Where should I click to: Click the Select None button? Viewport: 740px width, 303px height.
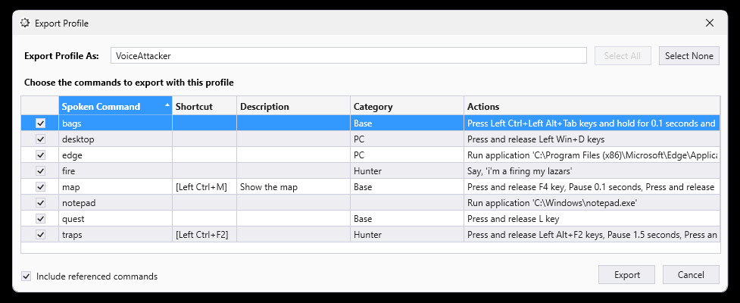click(688, 56)
